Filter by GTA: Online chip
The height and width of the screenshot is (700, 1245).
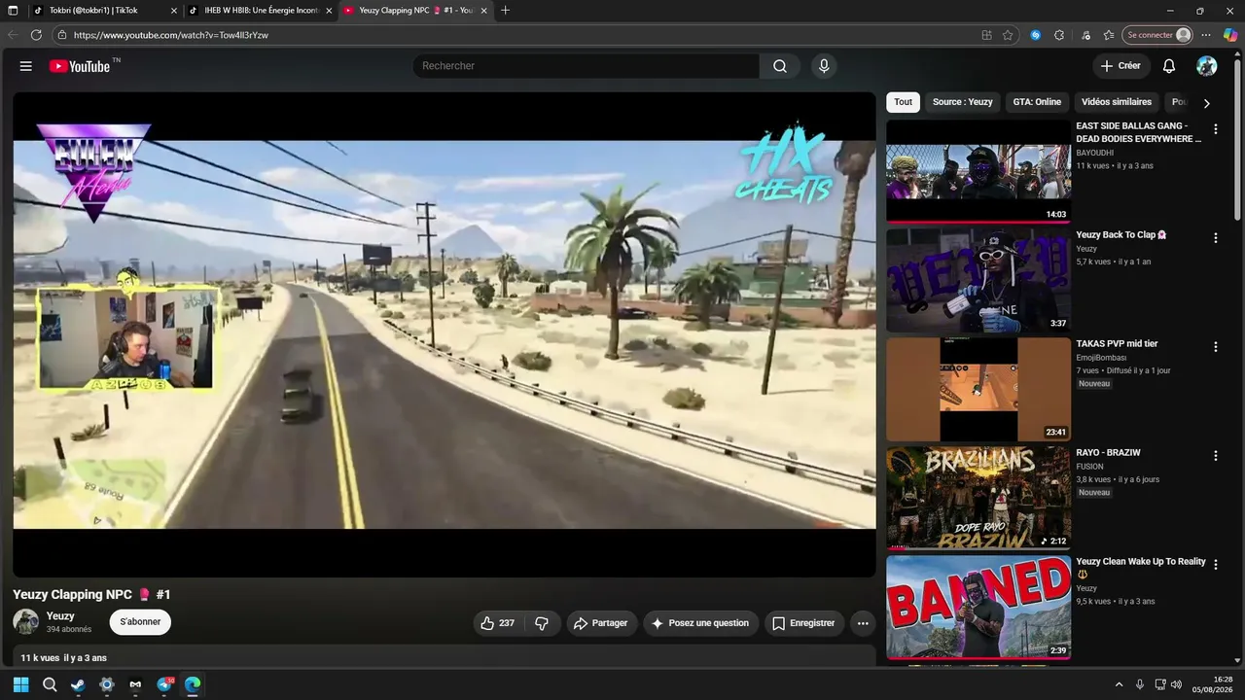[1037, 102]
